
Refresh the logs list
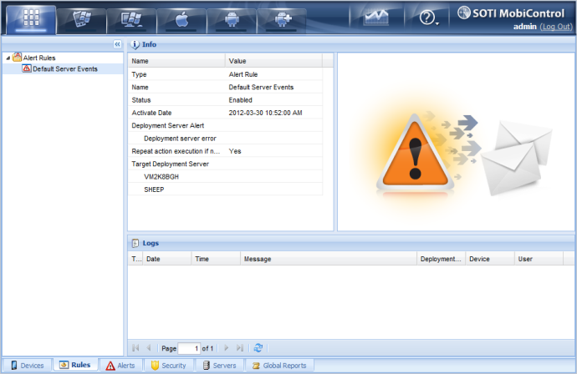[258, 348]
